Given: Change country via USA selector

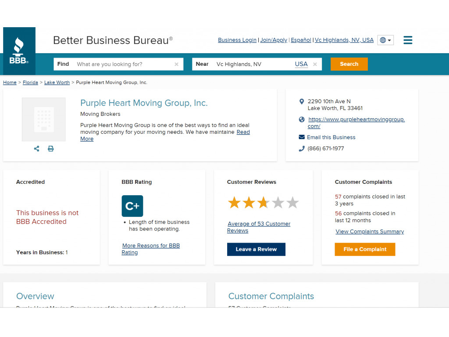Looking at the screenshot, I should [x=301, y=64].
